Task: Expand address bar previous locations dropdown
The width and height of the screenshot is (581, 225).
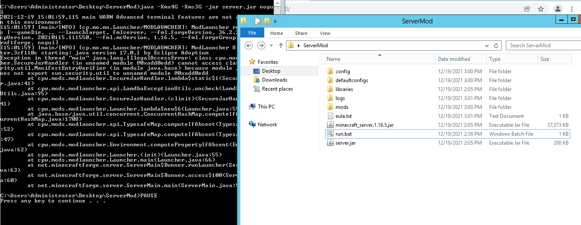Action: (487, 46)
